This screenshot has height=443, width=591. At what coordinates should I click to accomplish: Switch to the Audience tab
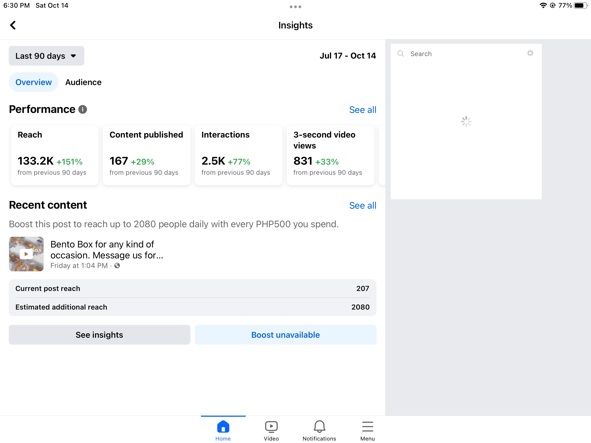(x=83, y=82)
